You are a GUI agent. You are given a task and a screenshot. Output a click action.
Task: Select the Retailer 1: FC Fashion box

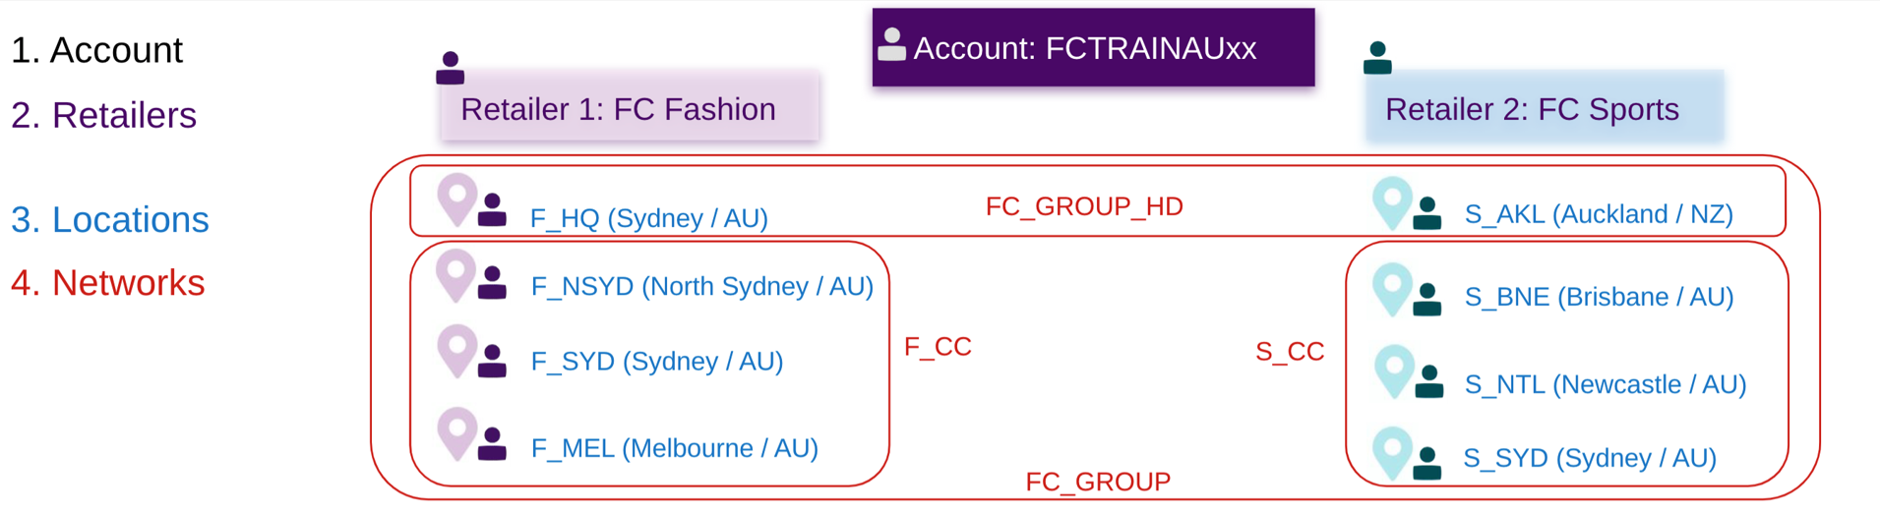[630, 108]
